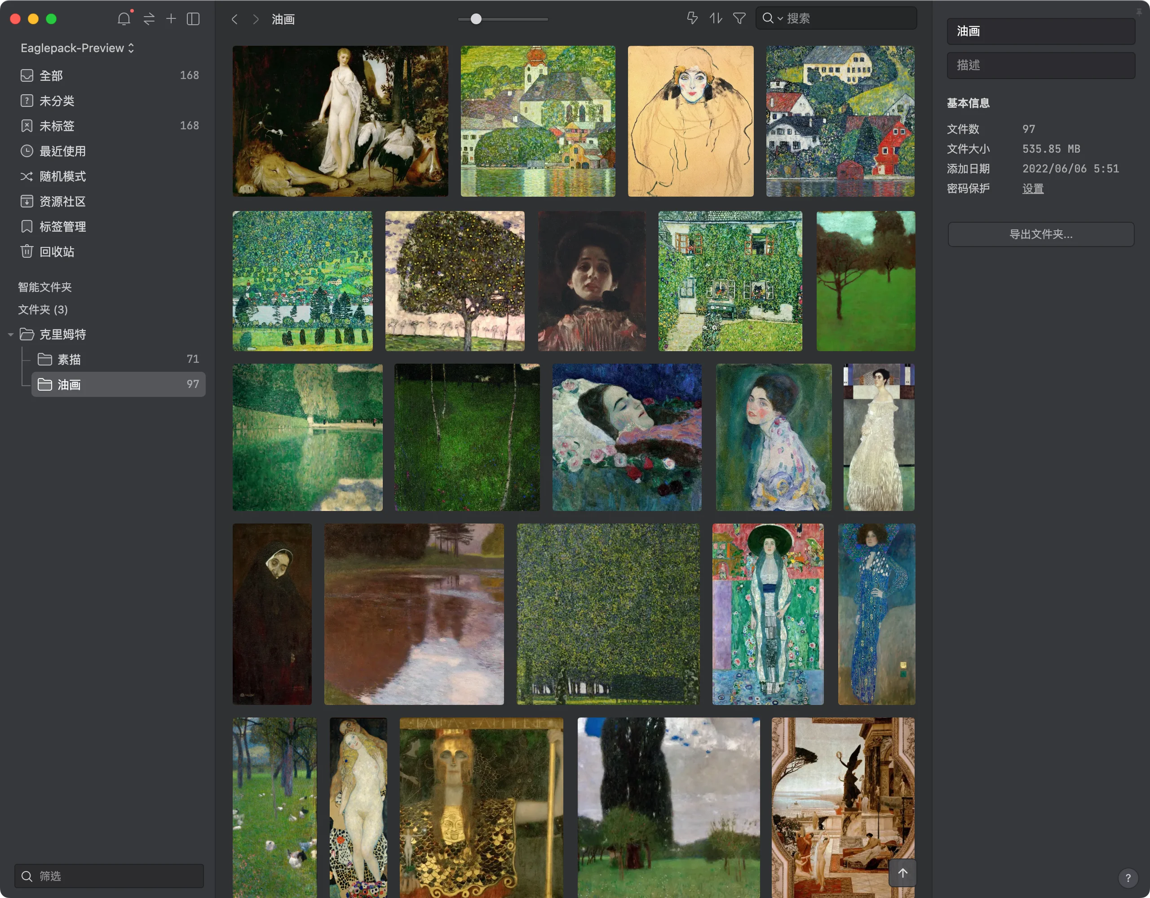Viewport: 1150px width, 898px height.
Task: Click the 导出文件夹... button
Action: (1040, 234)
